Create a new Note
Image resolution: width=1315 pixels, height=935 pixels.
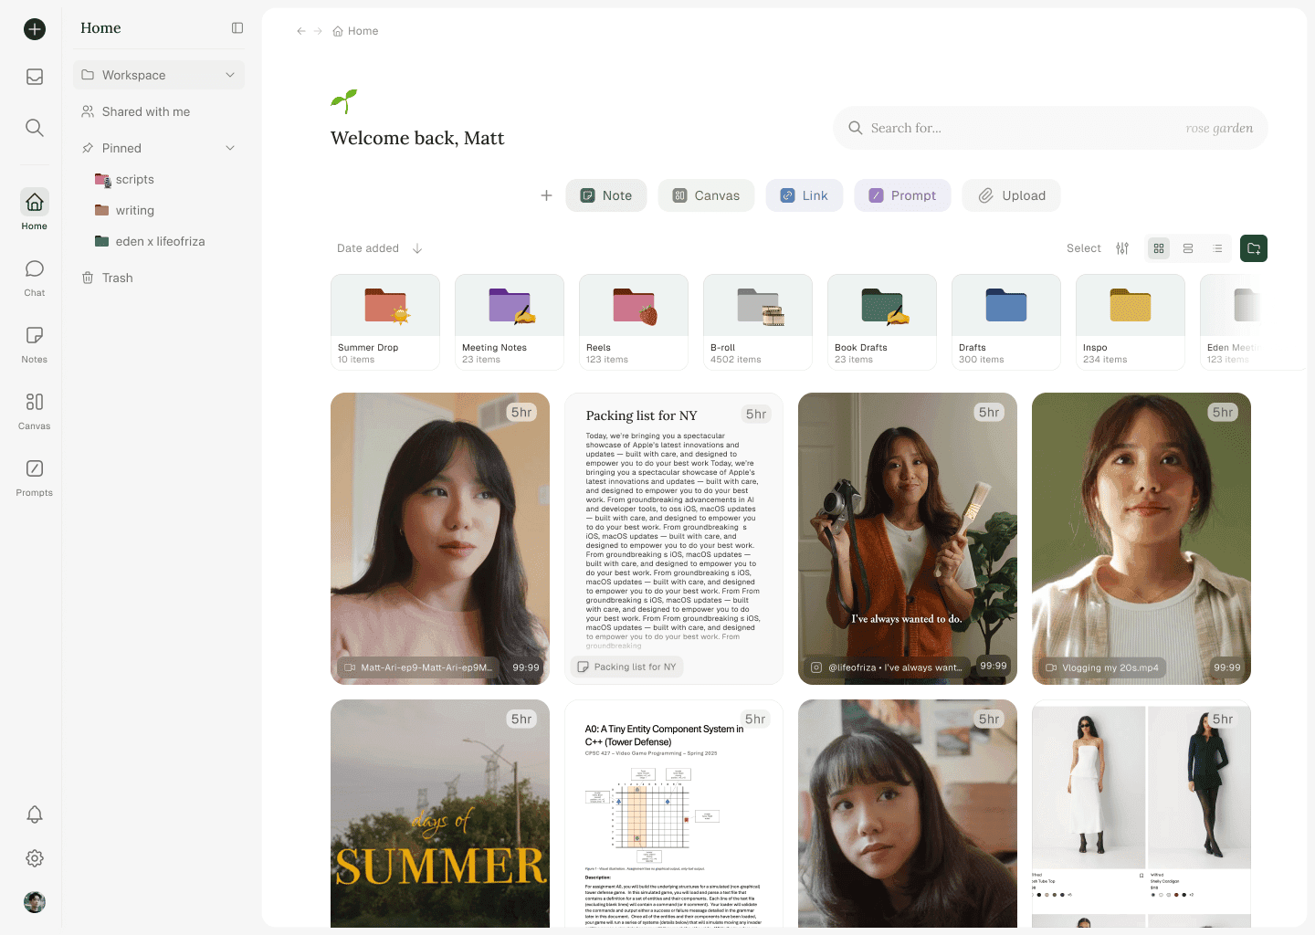point(606,195)
